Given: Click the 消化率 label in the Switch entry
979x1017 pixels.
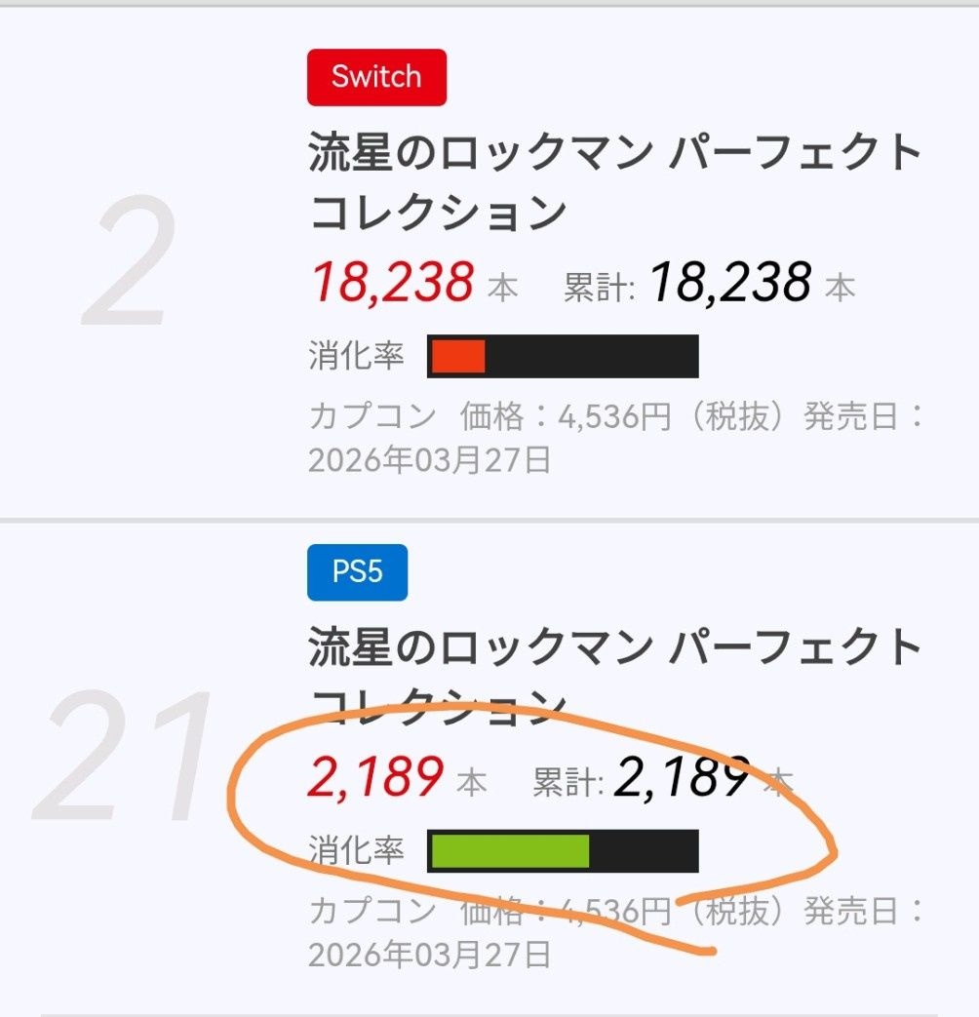Looking at the screenshot, I should pyautogui.click(x=356, y=356).
